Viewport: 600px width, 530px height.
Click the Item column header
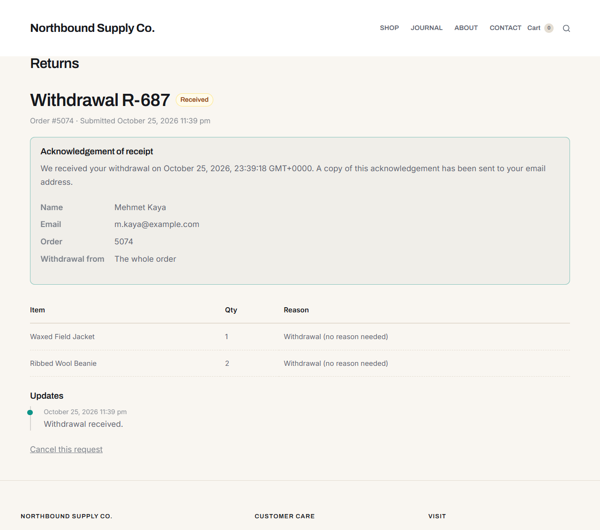(x=37, y=310)
